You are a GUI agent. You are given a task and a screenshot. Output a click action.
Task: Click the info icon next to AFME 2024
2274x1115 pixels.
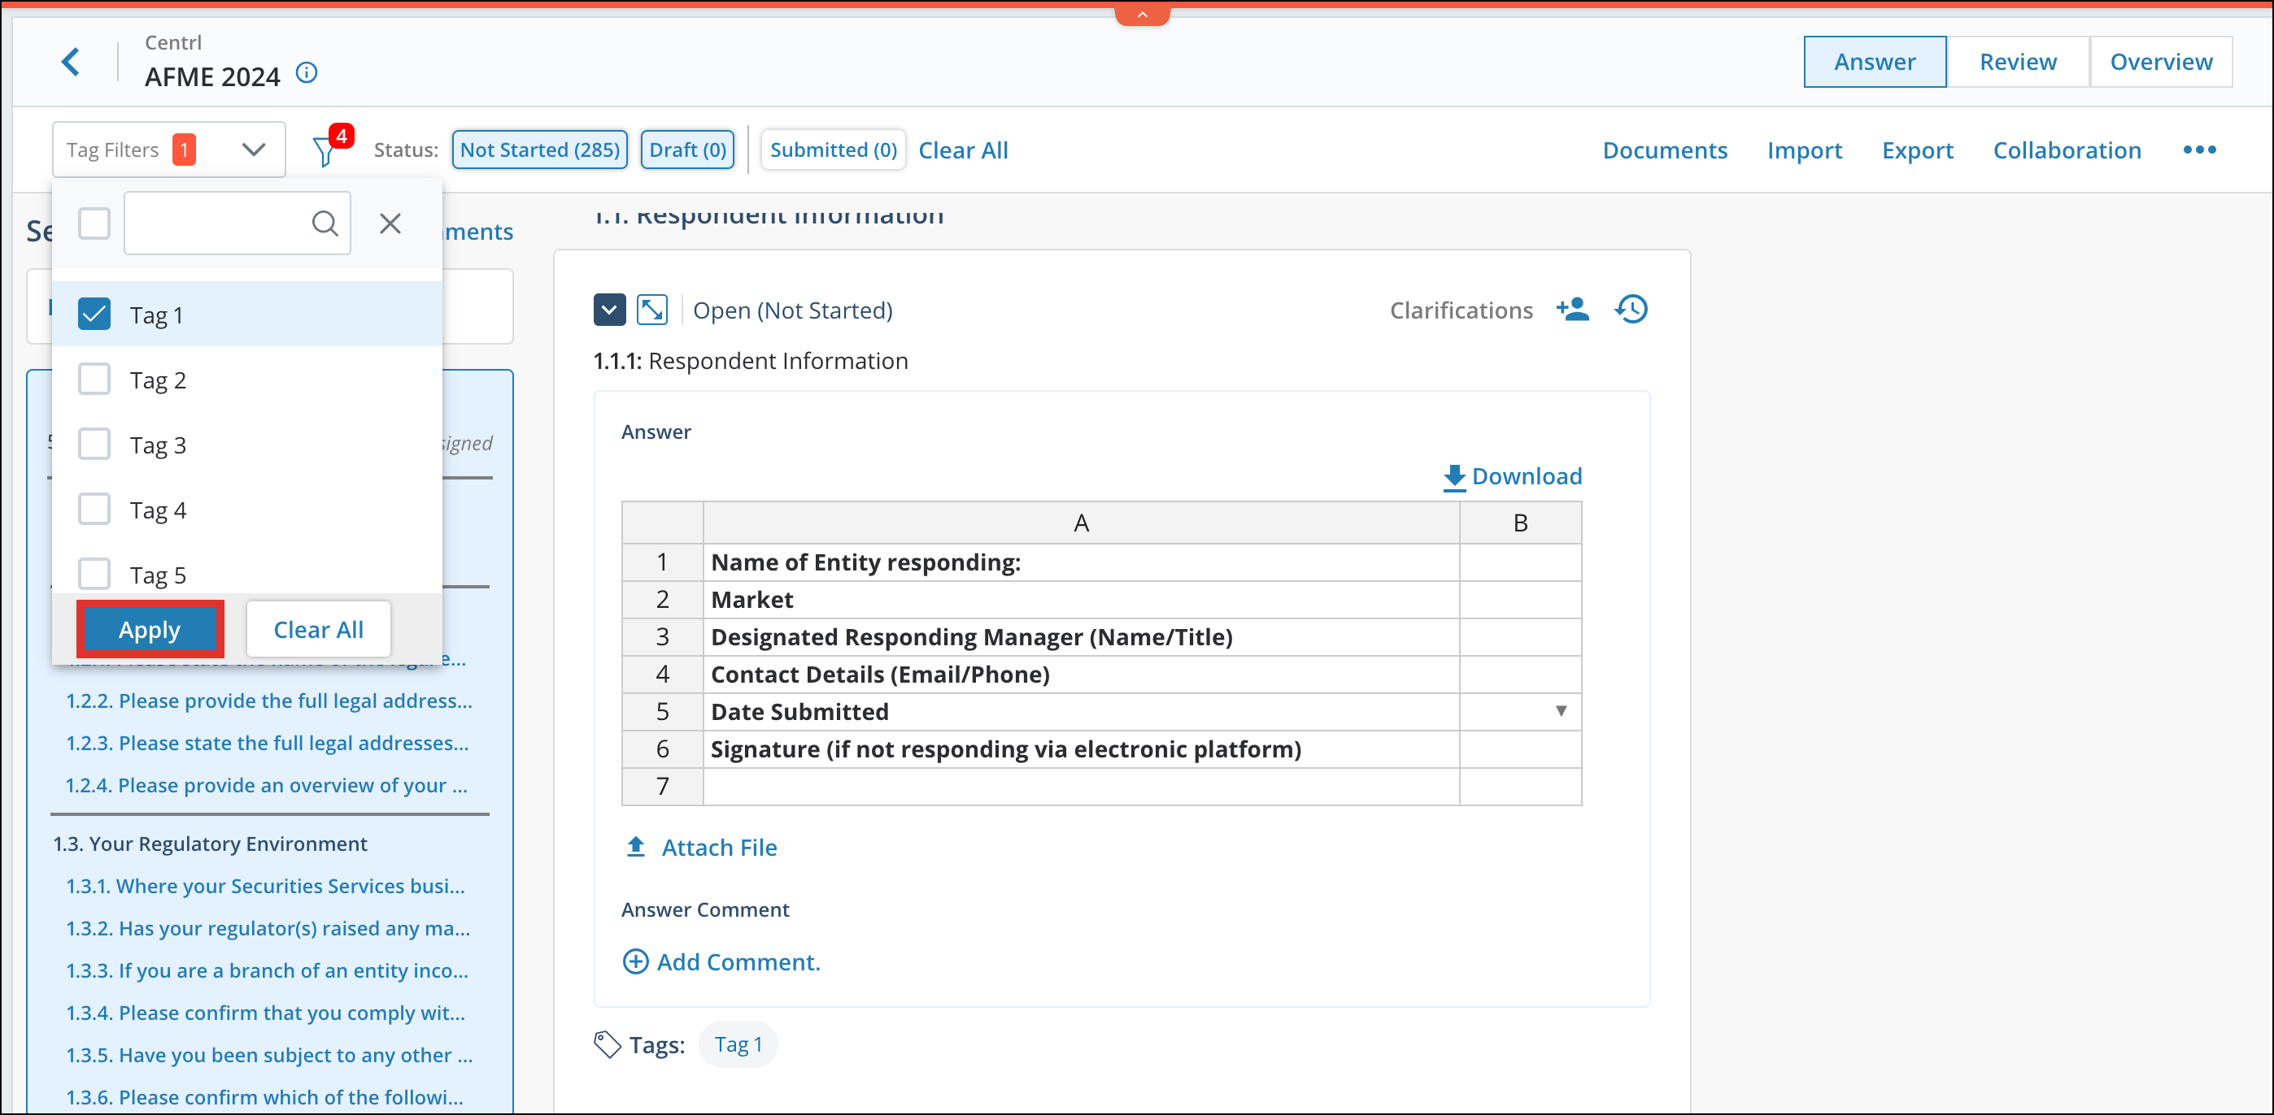pyautogui.click(x=307, y=73)
